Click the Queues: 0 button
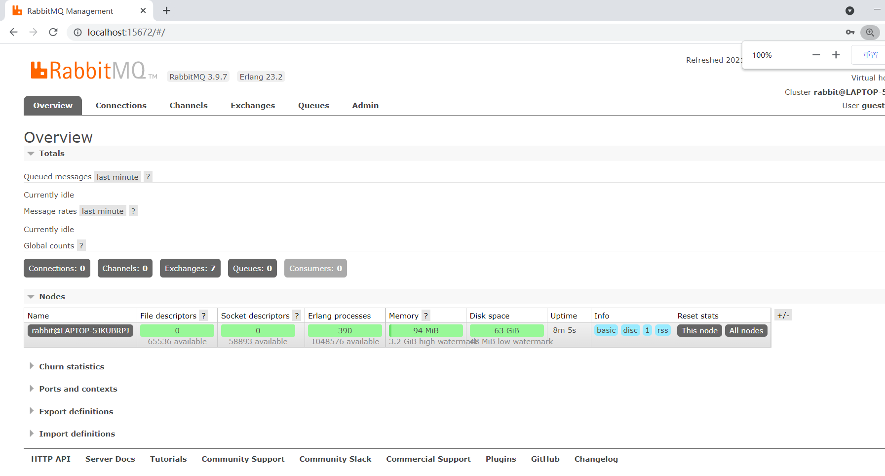 [252, 268]
